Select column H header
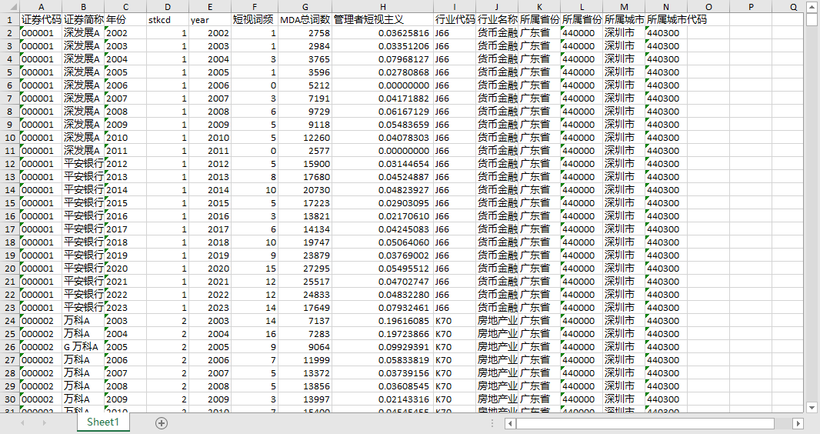 point(383,7)
